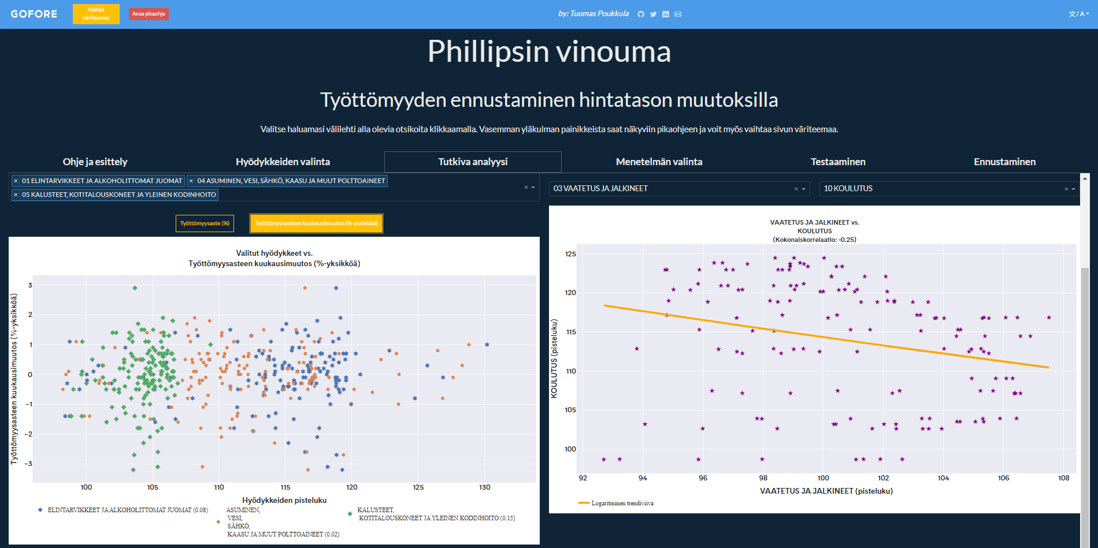Screen dimensions: 1098x548
Task: Remove the 01 ELINTARVIKKEET tag
Action: [16, 181]
